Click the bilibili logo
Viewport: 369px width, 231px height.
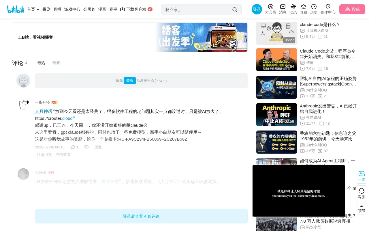(16, 9)
